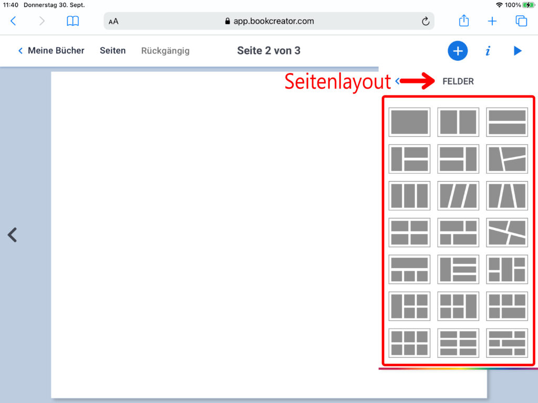Click the Rückgängig undo button

tap(165, 51)
